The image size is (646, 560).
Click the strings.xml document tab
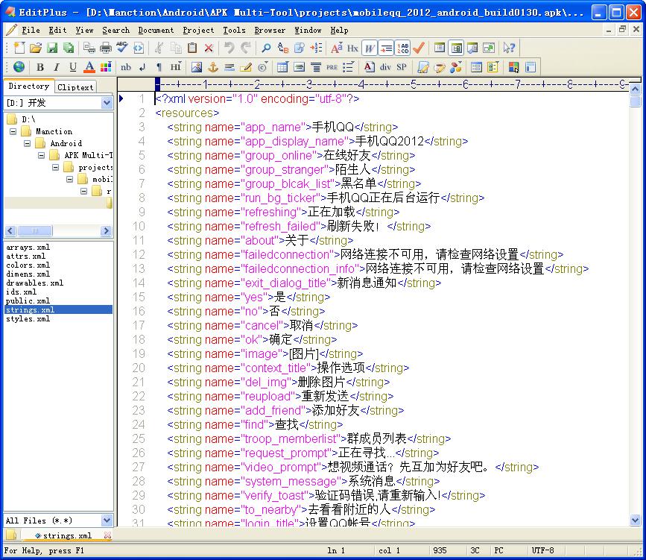67,535
